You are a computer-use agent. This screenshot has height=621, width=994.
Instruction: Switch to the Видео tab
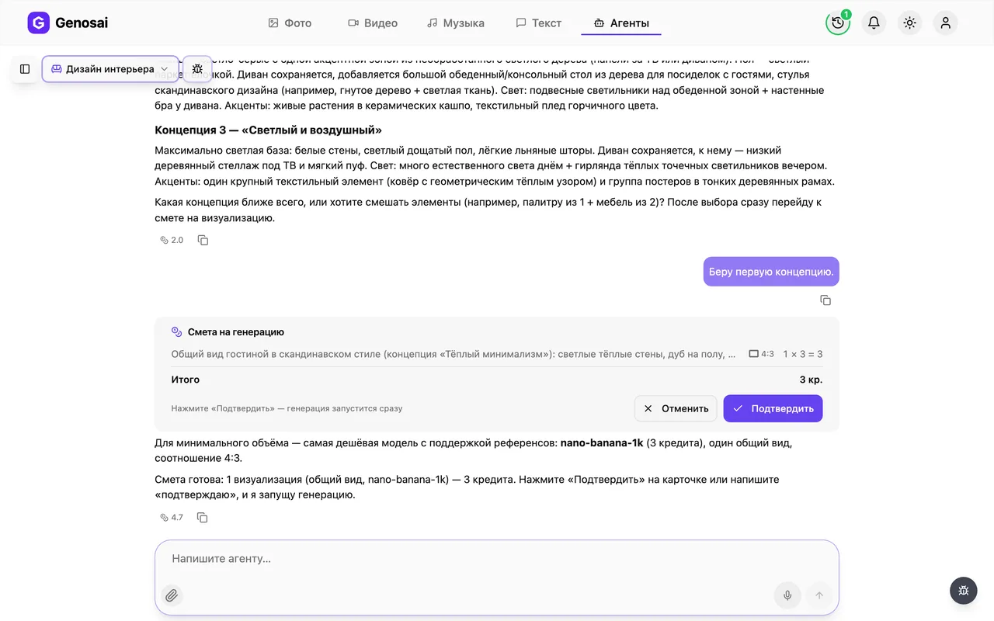[373, 23]
